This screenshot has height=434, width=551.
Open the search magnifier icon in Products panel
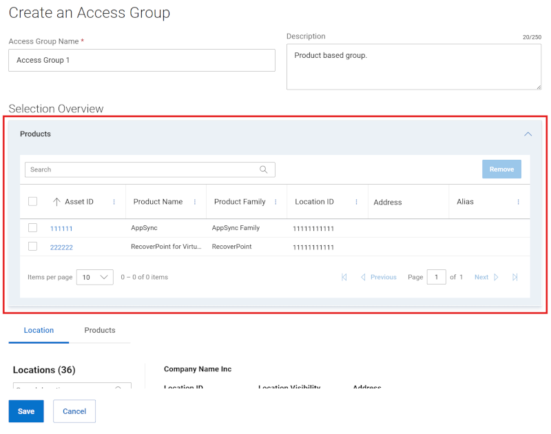[264, 169]
